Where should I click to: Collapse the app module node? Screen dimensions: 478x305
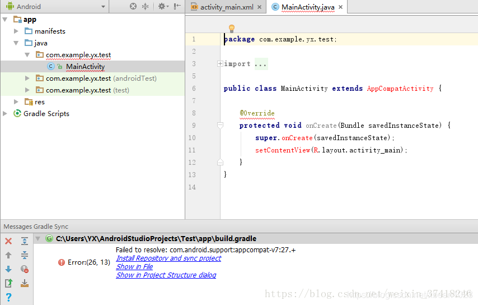coord(5,20)
